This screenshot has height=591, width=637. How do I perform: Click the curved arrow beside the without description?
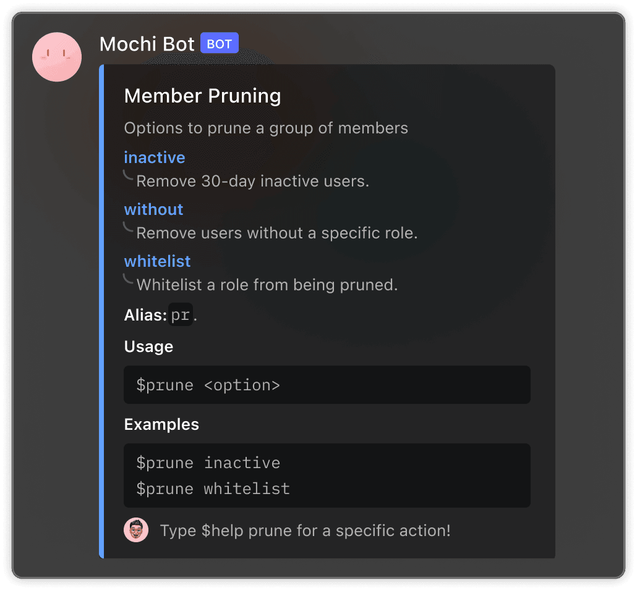[128, 228]
